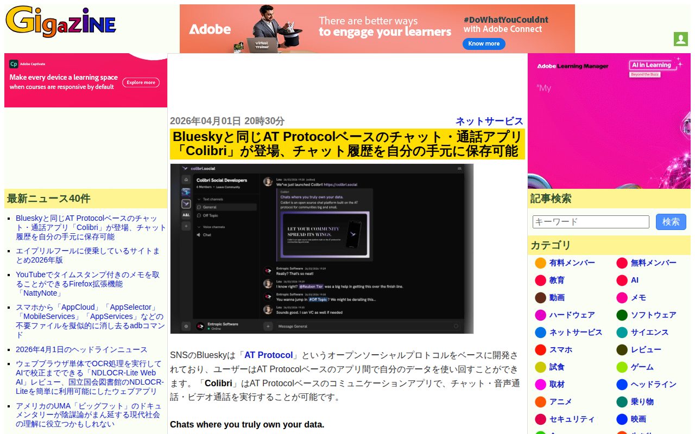
Task: Open the Adobe Learning Manager ad
Action: (609, 121)
